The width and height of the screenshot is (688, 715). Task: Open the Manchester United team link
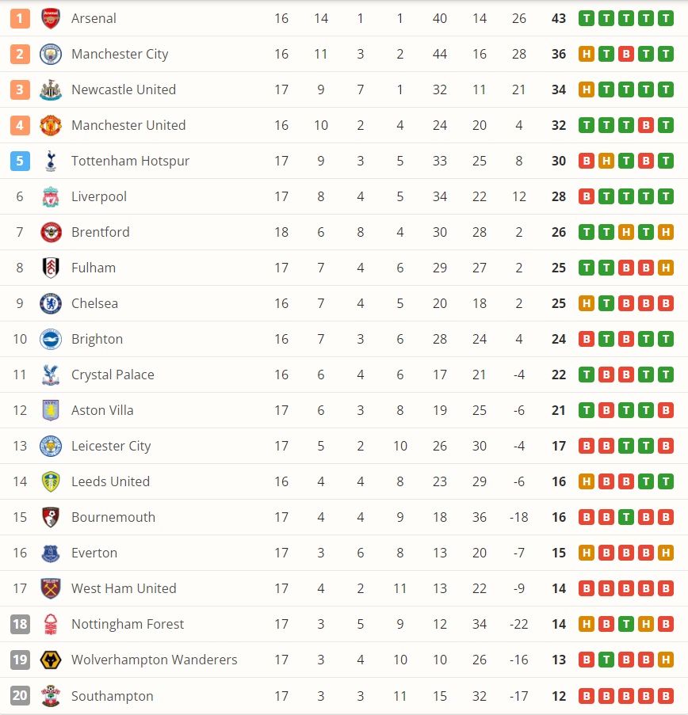pos(128,125)
